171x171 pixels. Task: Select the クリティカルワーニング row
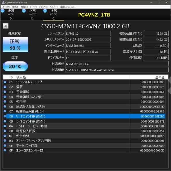coord(84,82)
